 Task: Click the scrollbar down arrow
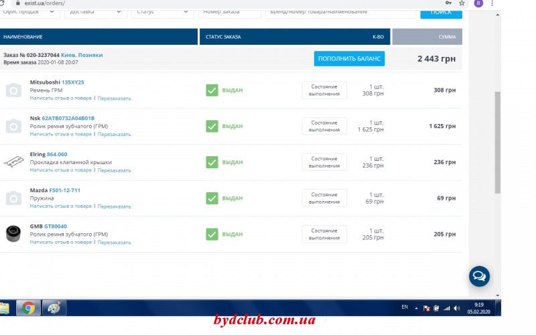(x=498, y=295)
